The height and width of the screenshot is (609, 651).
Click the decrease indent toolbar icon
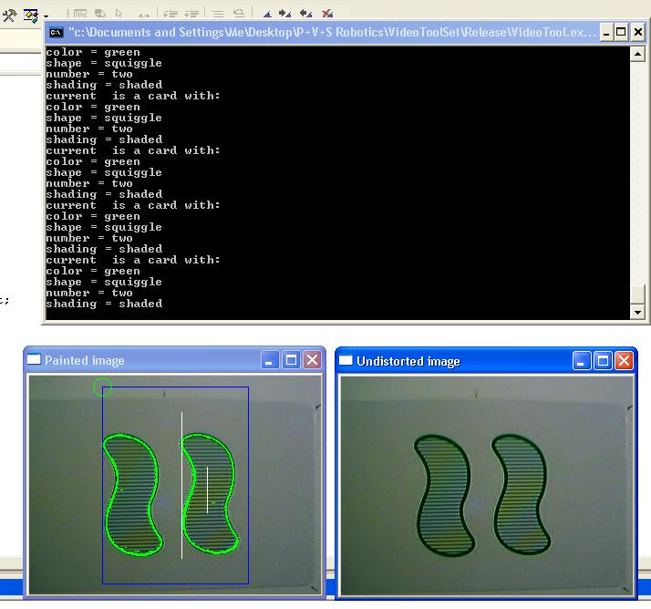pos(170,14)
